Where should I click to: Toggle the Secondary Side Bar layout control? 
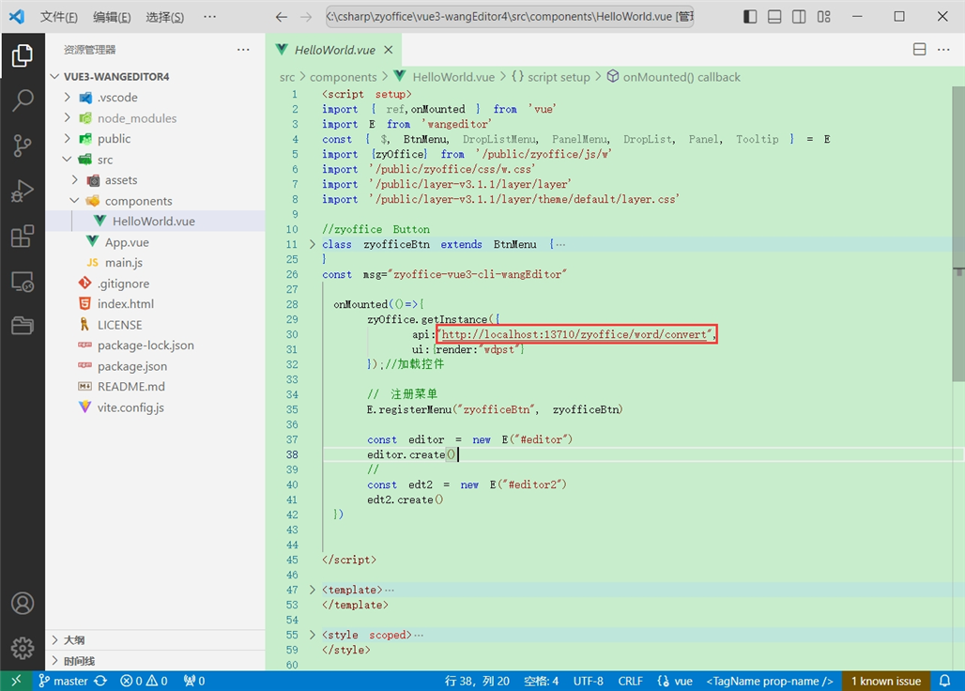(799, 14)
